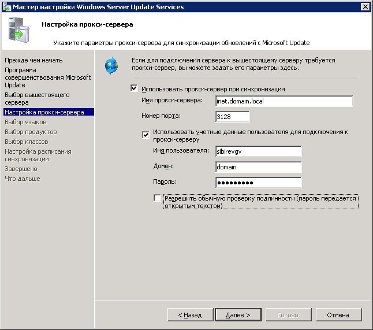Click the server update header icon
Image resolution: width=373 pixels, height=330 pixels.
pos(19,30)
